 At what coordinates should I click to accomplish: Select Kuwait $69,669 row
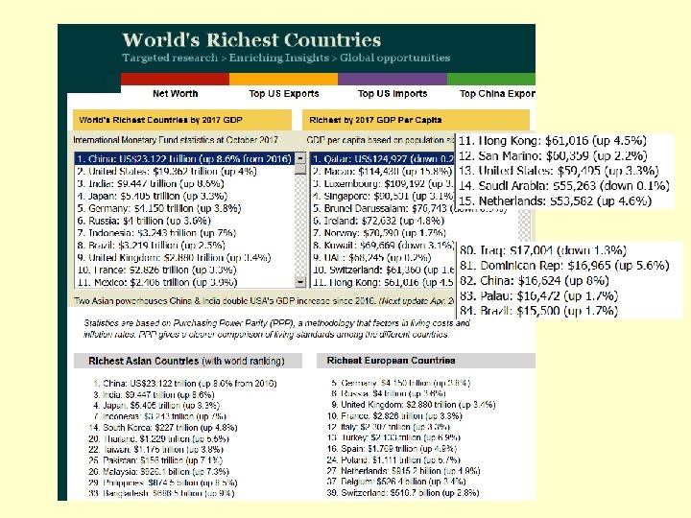pyautogui.click(x=383, y=245)
